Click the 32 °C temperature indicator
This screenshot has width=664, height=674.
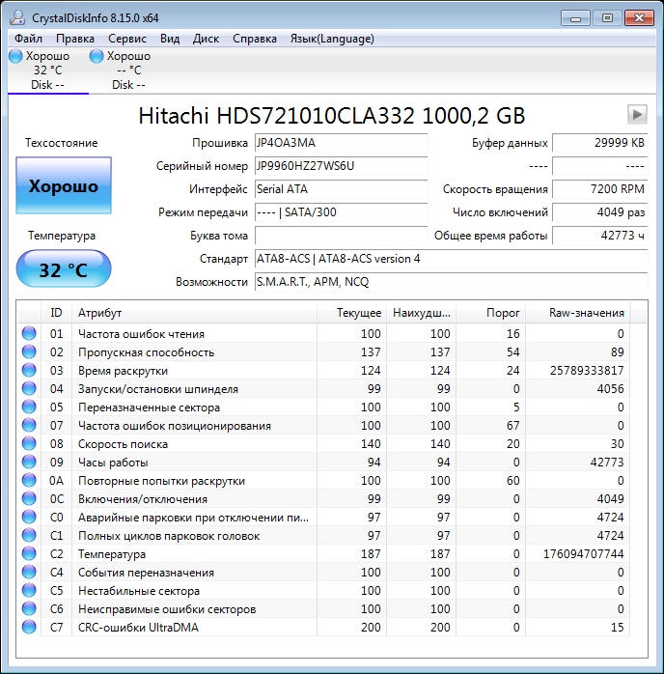[64, 269]
